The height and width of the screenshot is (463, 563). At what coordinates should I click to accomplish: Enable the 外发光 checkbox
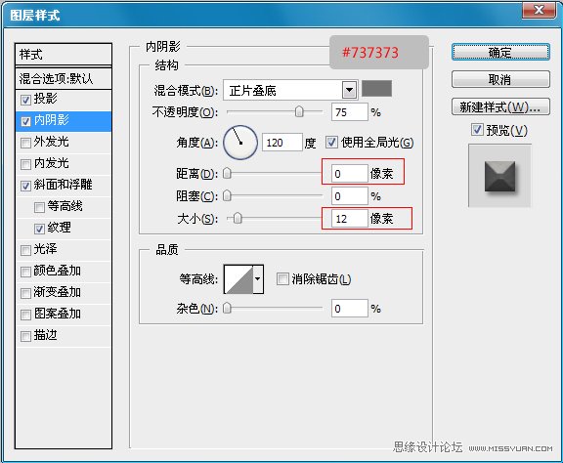pyautogui.click(x=25, y=143)
